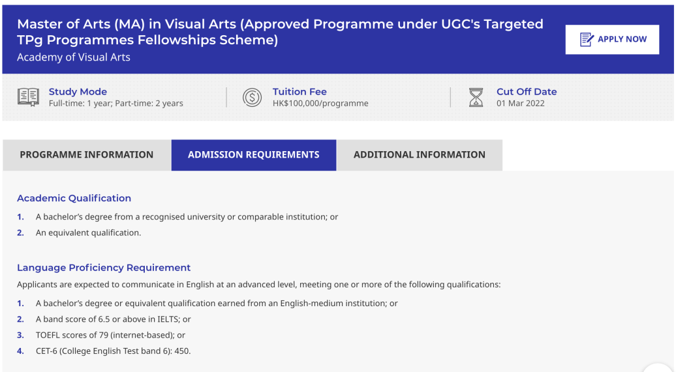676x372 pixels.
Task: Click the Academy of Visual Arts subtitle
Action: click(74, 57)
